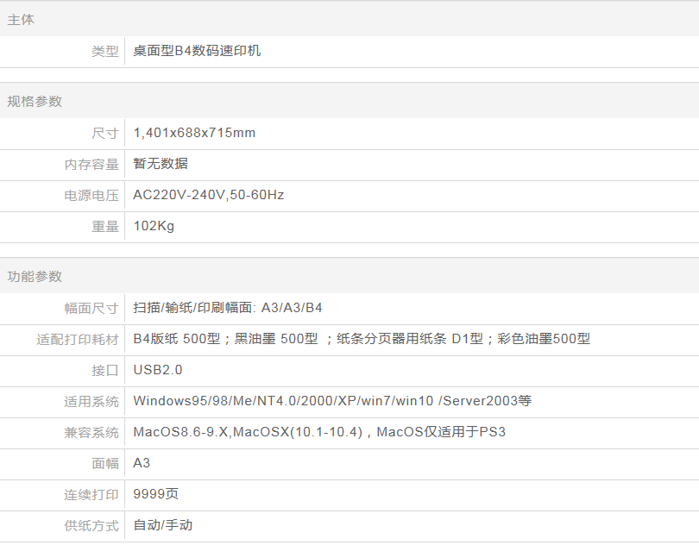699x545 pixels.
Task: Select the Windows95/98 适用系统 value
Action: click(x=332, y=401)
